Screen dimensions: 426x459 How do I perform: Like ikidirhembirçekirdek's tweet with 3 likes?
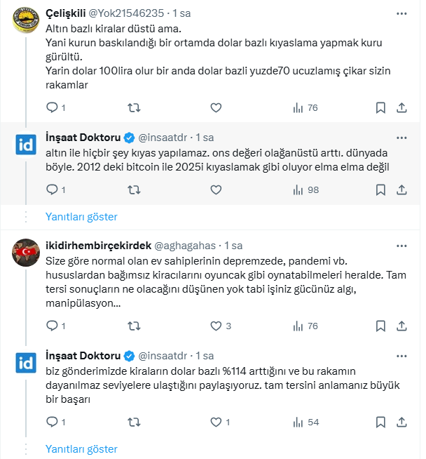tap(216, 326)
